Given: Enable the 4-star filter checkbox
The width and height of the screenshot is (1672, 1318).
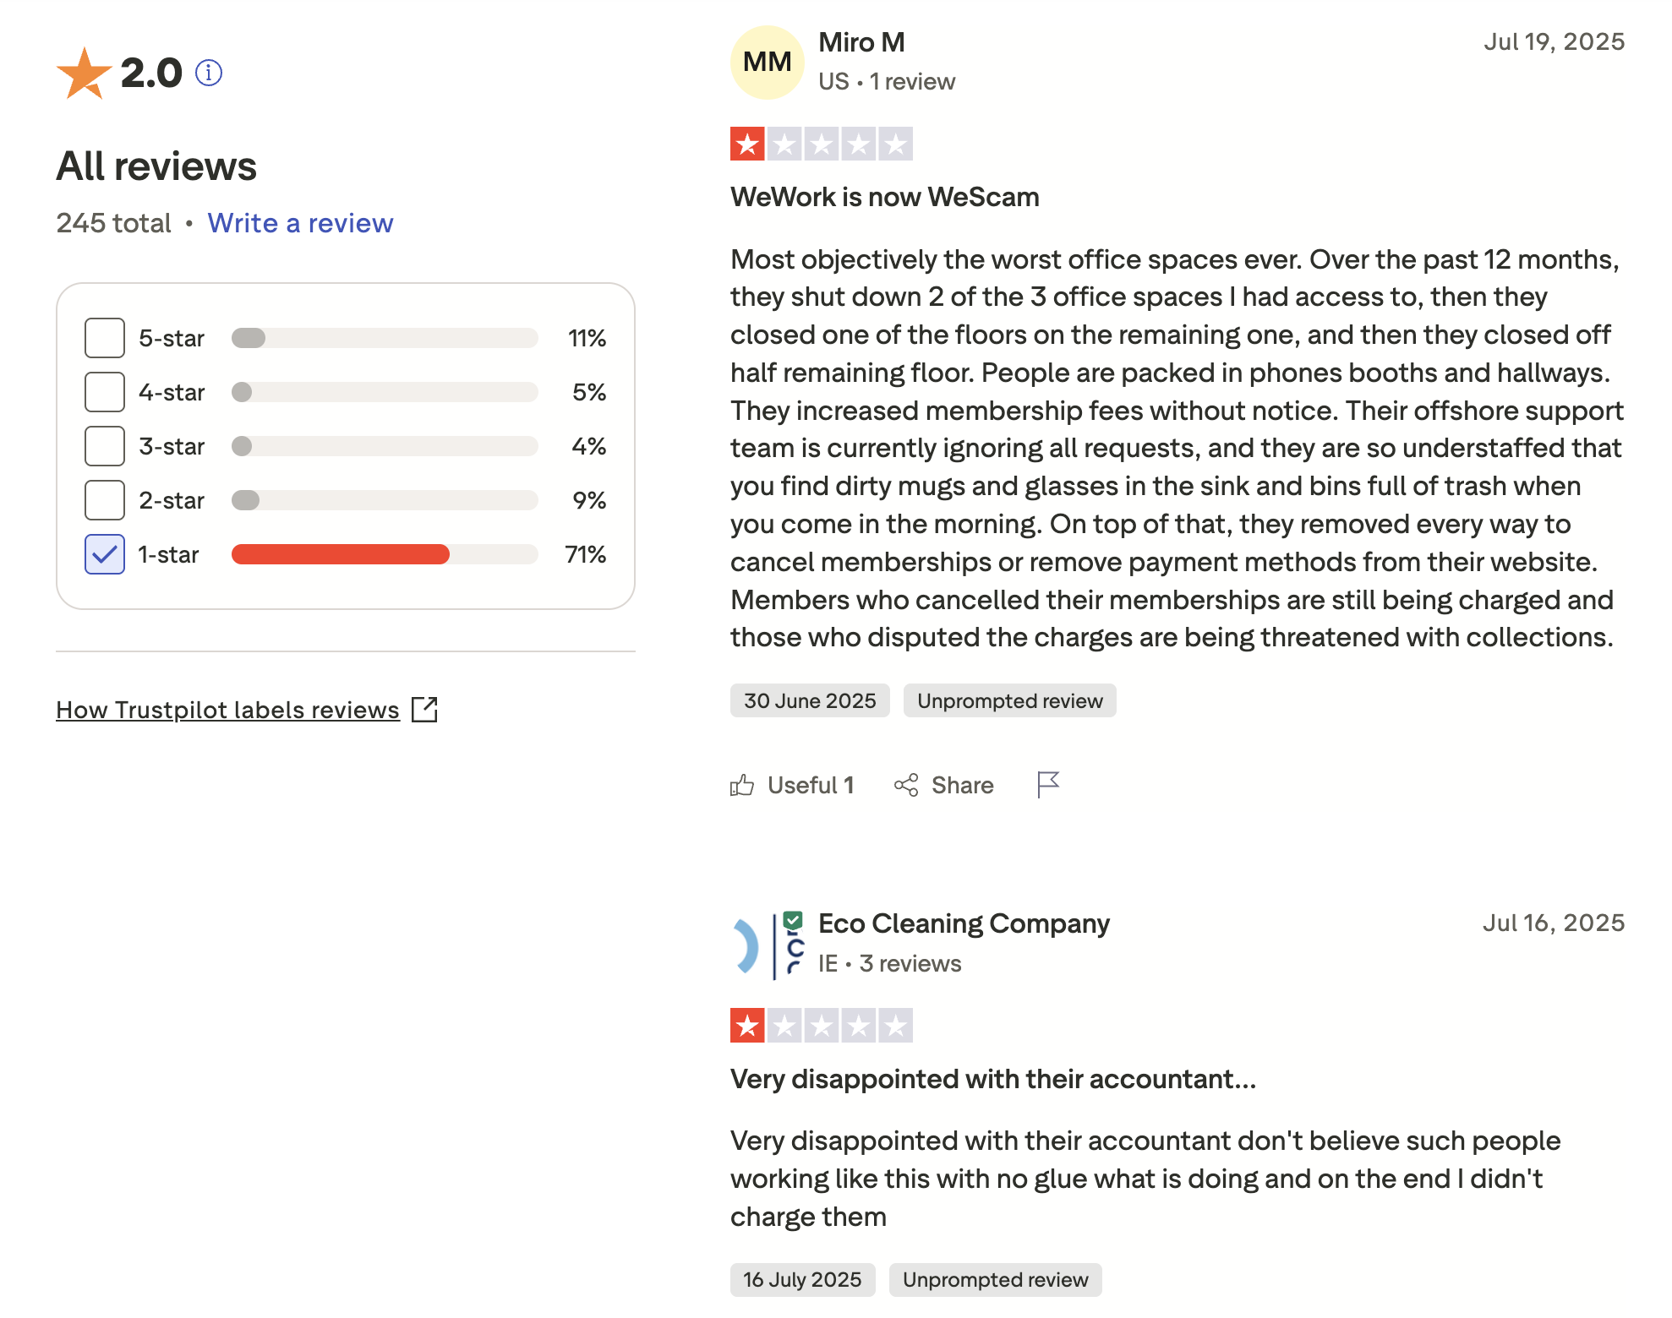Looking at the screenshot, I should point(105,392).
